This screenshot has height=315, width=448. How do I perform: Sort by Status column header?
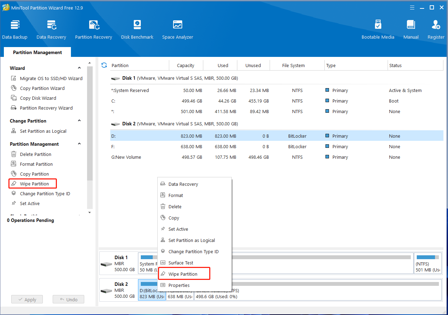click(x=415, y=65)
